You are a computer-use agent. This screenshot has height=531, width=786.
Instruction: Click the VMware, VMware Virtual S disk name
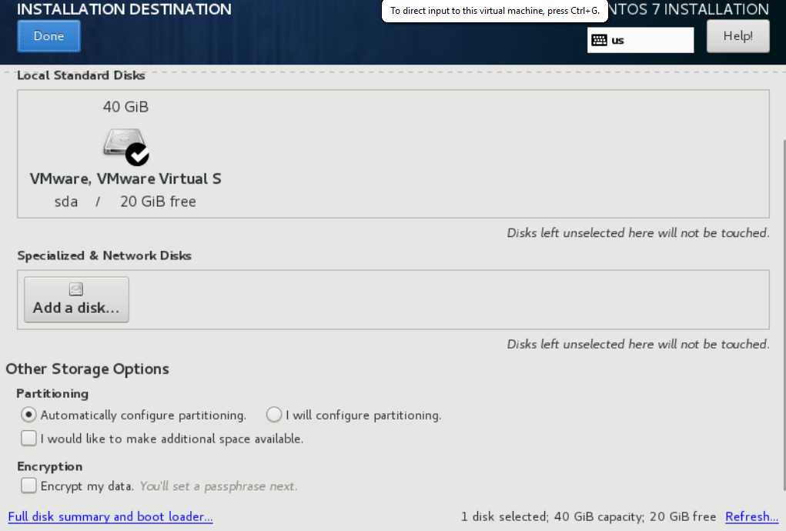click(125, 179)
